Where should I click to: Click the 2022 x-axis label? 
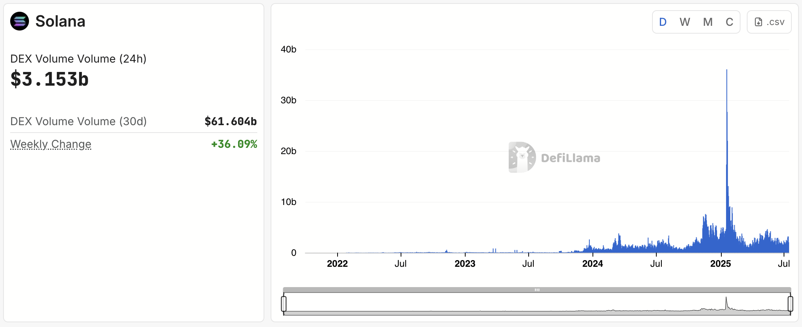point(337,264)
